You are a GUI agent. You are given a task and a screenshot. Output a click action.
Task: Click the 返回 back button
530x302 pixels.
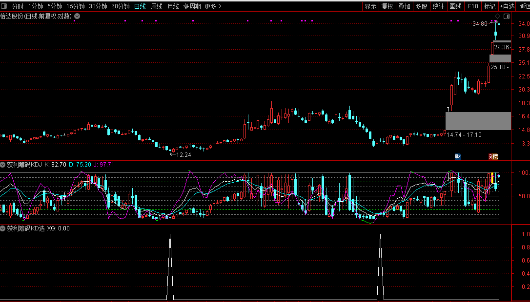point(524,6)
